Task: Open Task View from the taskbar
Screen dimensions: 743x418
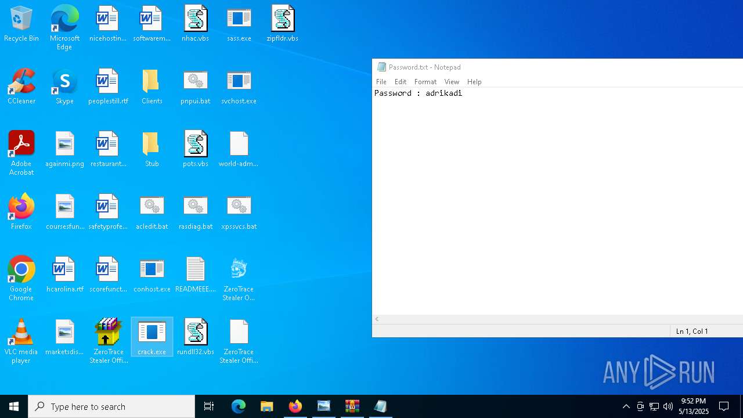Action: (209, 406)
